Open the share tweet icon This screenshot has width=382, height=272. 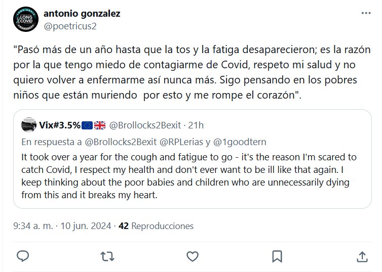click(x=362, y=256)
